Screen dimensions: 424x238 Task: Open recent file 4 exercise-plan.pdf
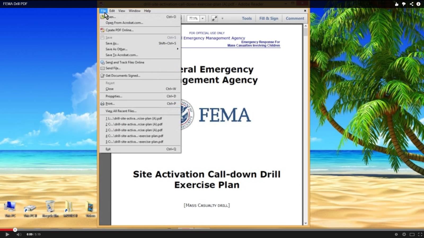pyautogui.click(x=140, y=136)
